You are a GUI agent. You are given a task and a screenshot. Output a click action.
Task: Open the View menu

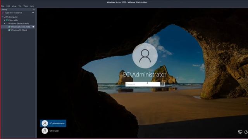[14, 6]
